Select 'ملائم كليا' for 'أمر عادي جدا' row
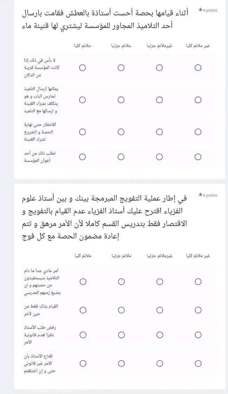This screenshot has width=228, height=394. click(83, 282)
